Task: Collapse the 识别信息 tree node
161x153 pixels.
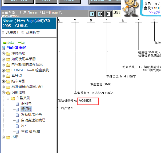Action: pos(3,93)
